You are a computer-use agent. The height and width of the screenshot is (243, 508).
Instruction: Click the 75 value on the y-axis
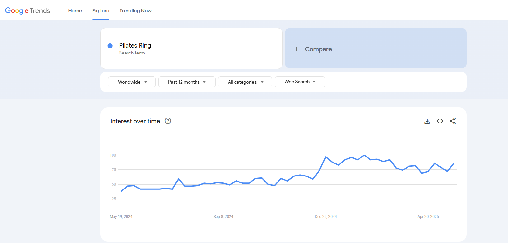[114, 170]
